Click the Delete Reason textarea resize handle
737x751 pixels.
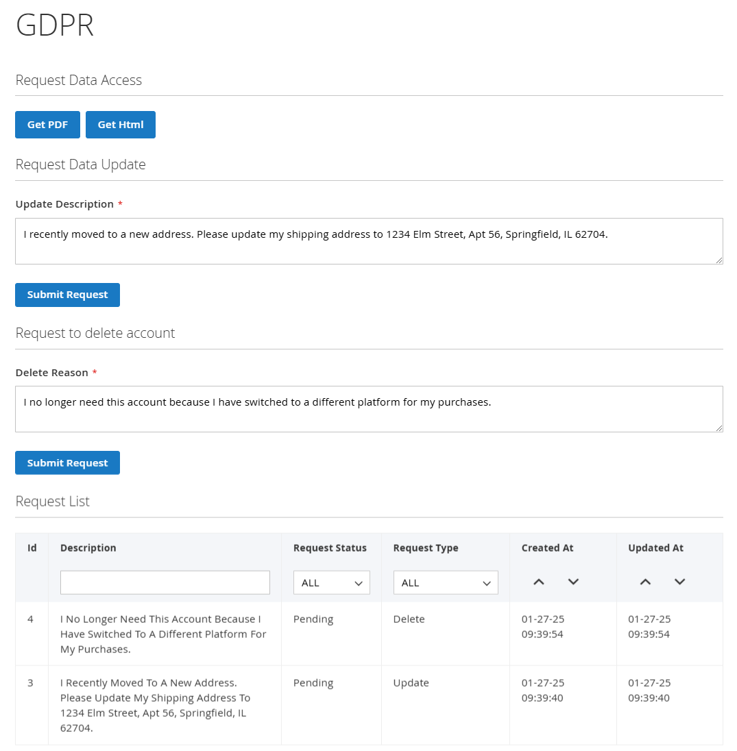[719, 428]
